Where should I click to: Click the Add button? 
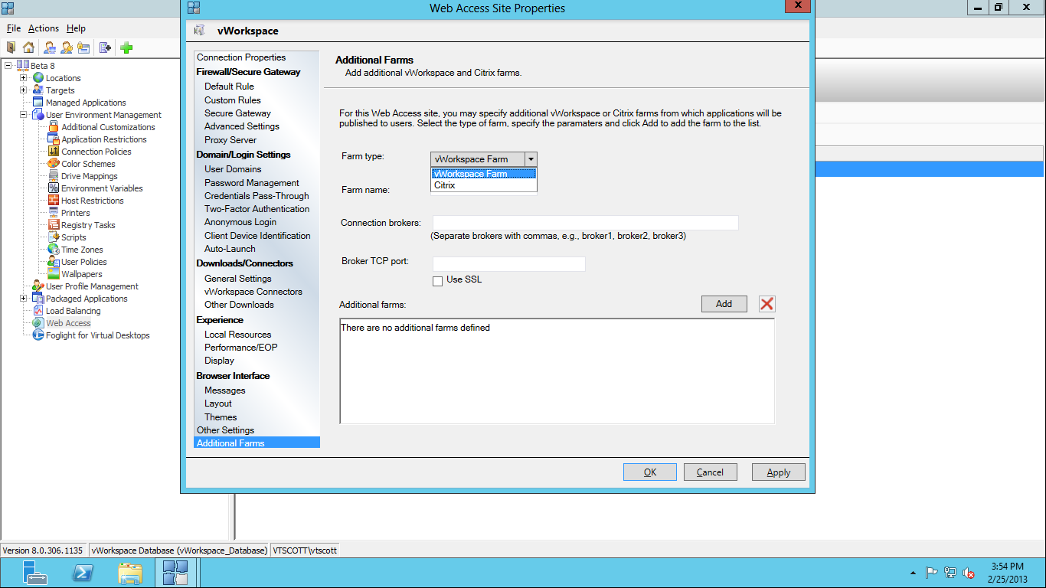pyautogui.click(x=724, y=304)
